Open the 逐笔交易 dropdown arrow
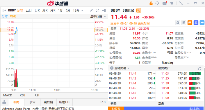Screen dimensions: 205x110 (x=128, y=68)
